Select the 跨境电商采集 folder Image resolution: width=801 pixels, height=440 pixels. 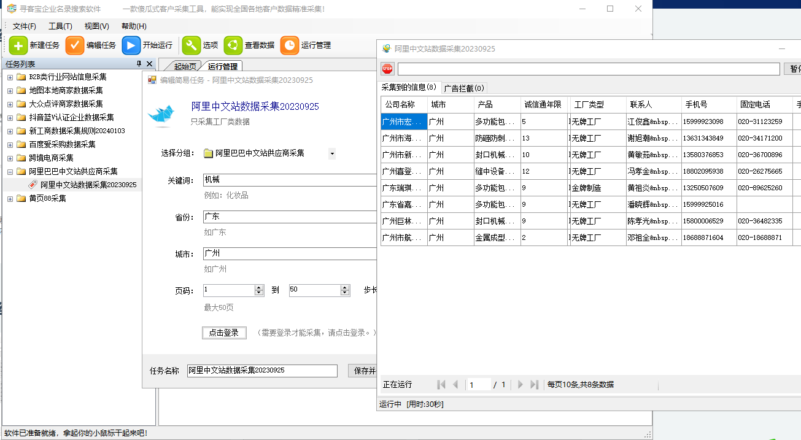click(51, 158)
